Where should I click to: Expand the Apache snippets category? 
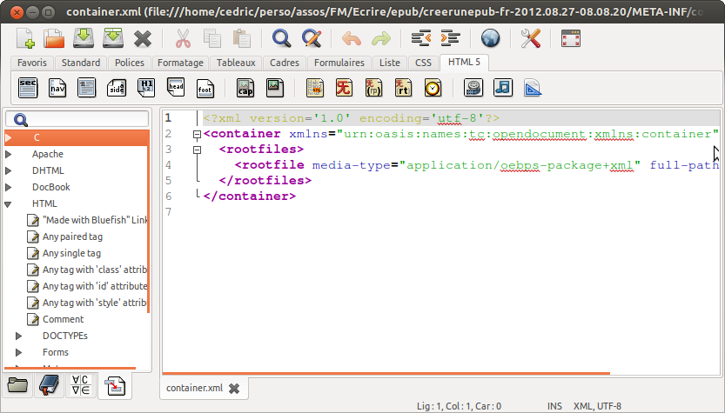point(9,154)
